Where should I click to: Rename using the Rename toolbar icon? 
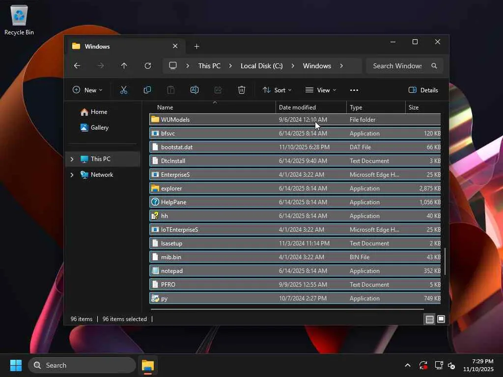click(x=195, y=90)
